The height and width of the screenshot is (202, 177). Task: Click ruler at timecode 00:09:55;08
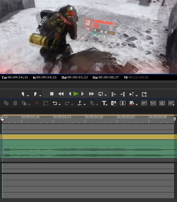pyautogui.click(x=158, y=117)
